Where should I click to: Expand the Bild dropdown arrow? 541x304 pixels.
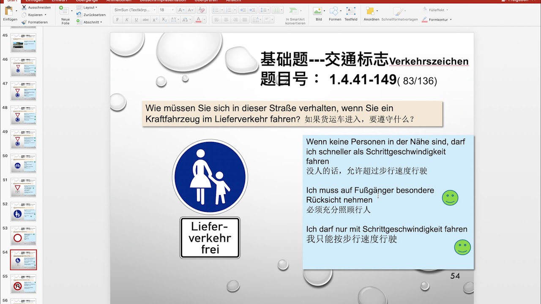(x=325, y=11)
